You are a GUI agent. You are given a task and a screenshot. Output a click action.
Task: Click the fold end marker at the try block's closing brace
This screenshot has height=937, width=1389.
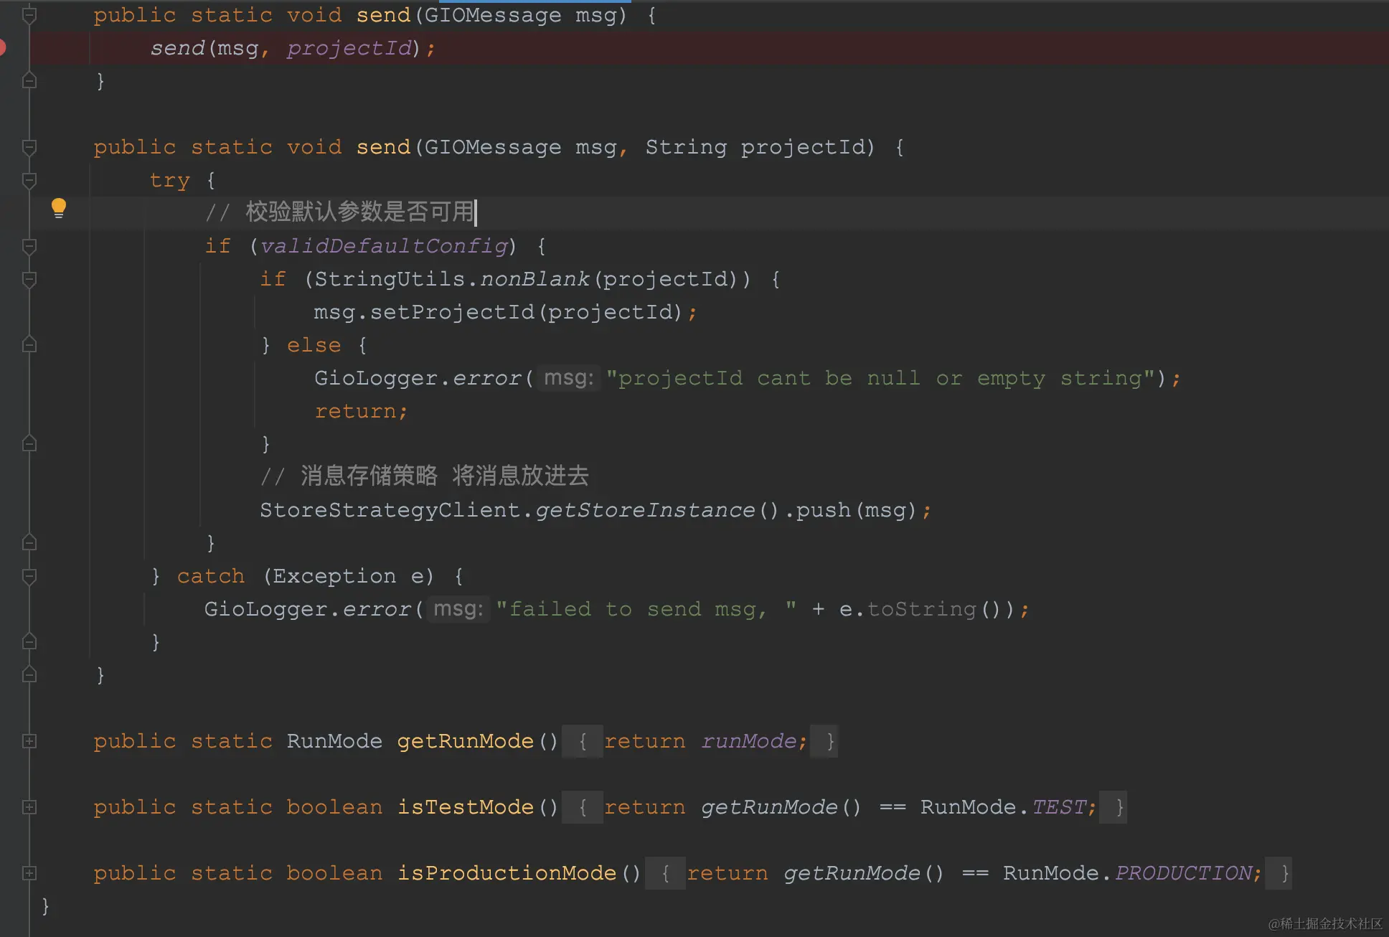(x=29, y=642)
